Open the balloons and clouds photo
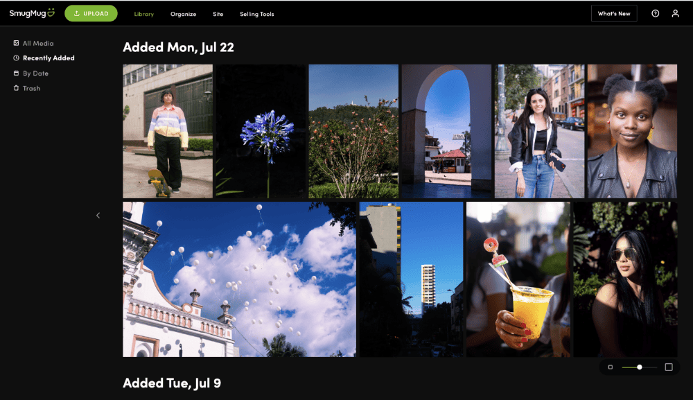693x400 pixels. point(239,279)
